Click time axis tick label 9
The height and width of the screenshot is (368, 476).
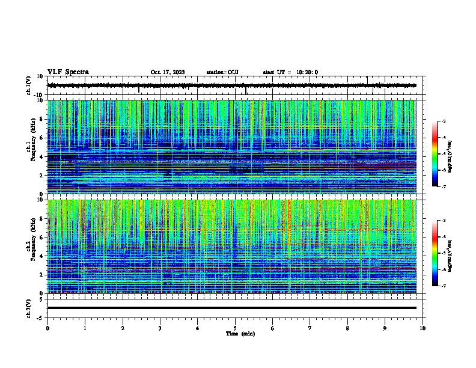385,328
